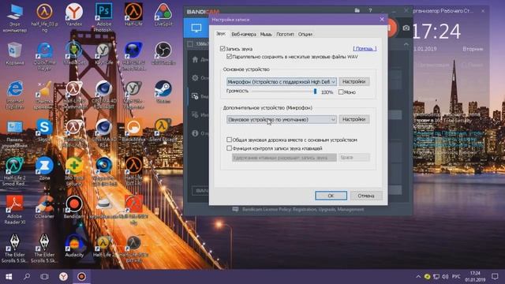The width and height of the screenshot is (505, 284).
Task: Open Internet Explorer desktop icon
Action: pyautogui.click(x=15, y=95)
